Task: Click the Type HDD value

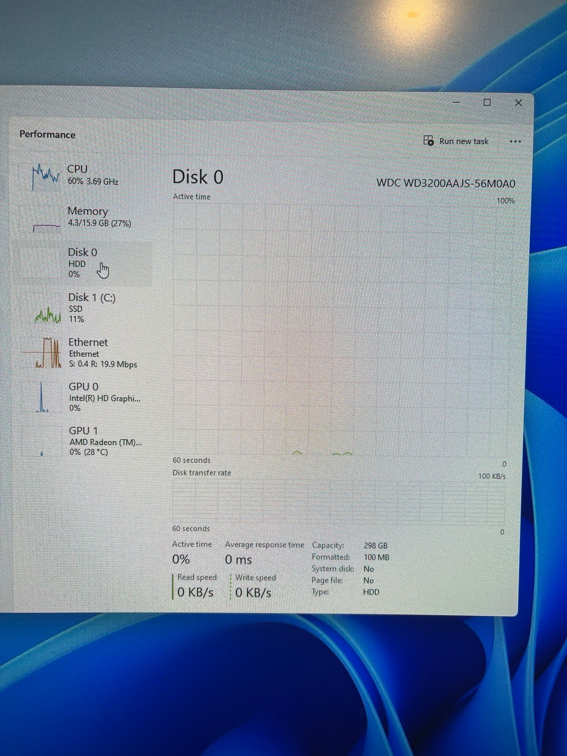Action: 371,592
